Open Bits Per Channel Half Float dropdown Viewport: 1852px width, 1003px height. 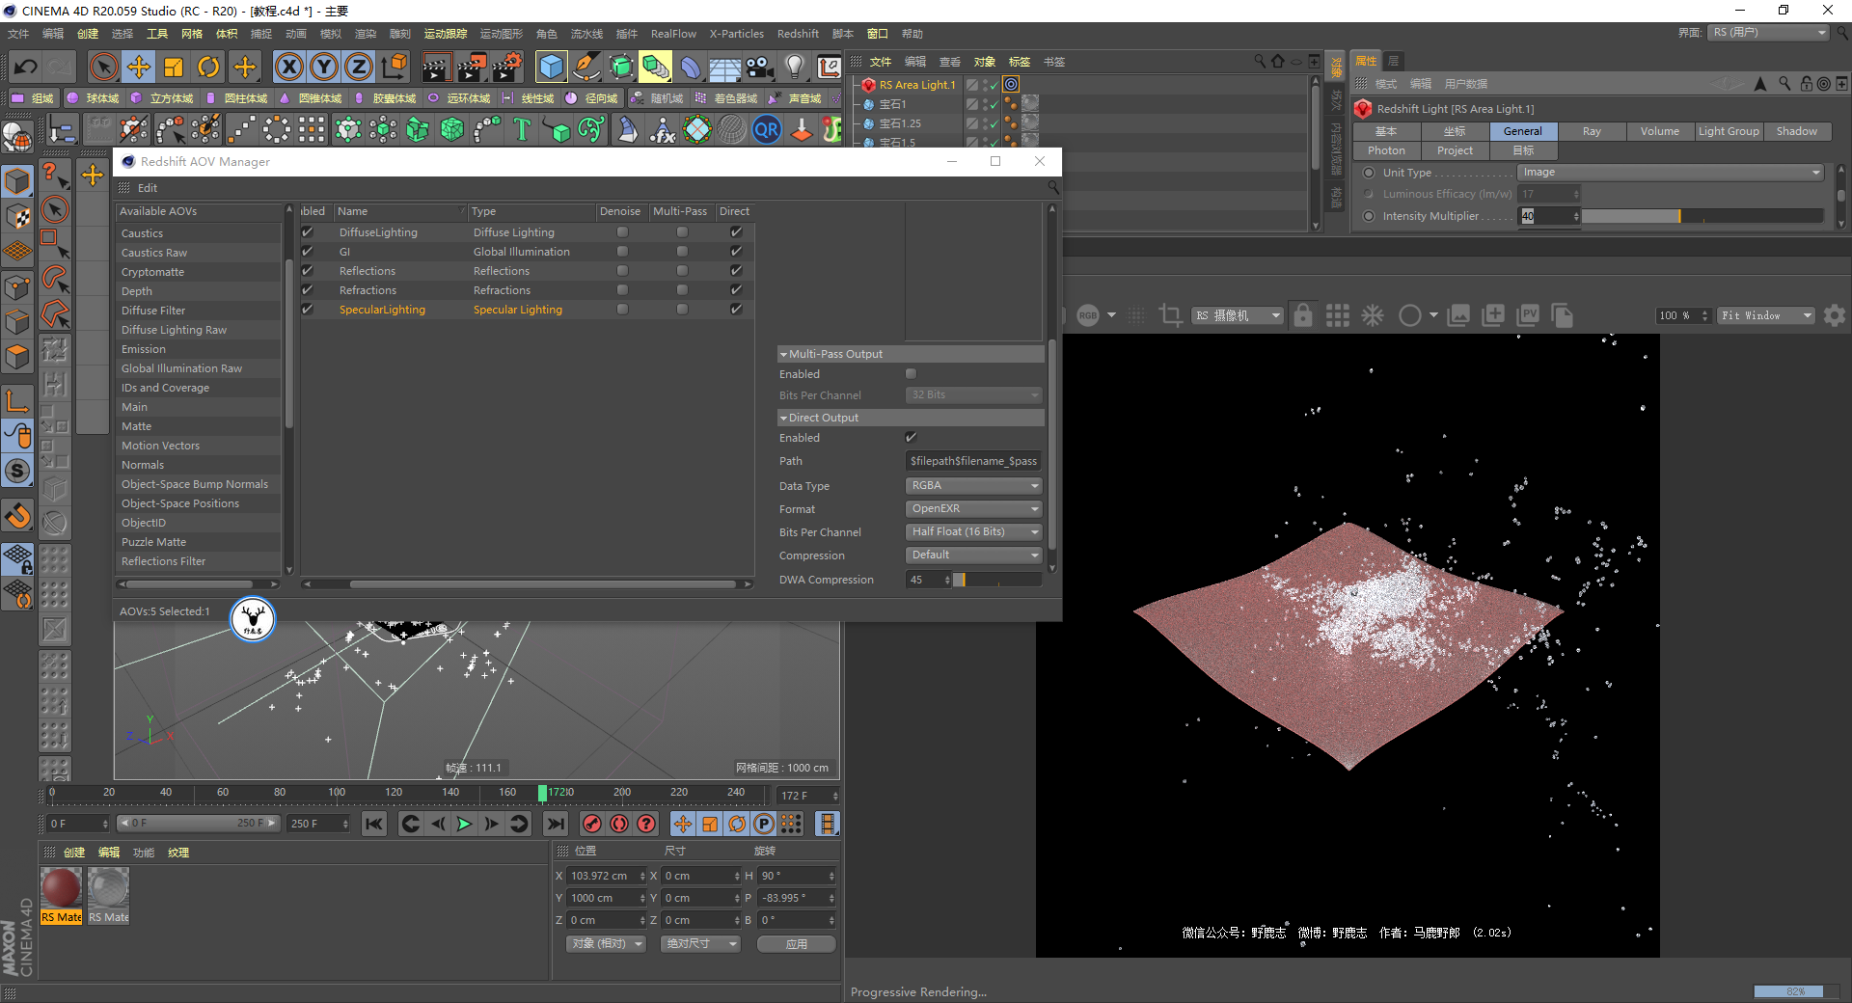coord(973,532)
